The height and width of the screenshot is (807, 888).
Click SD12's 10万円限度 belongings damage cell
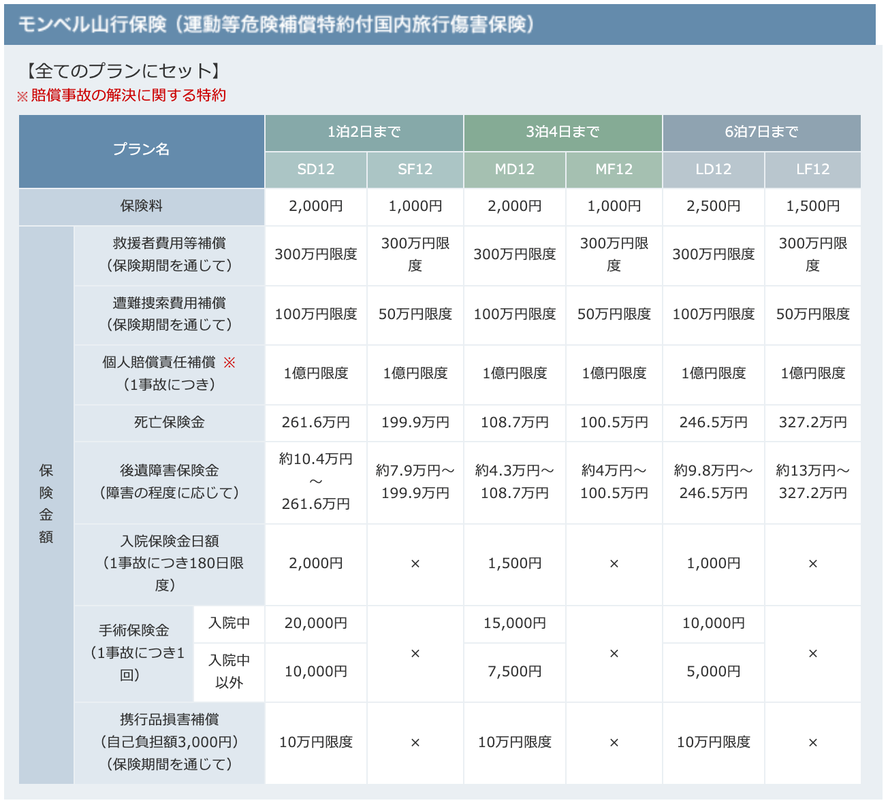coord(316,743)
